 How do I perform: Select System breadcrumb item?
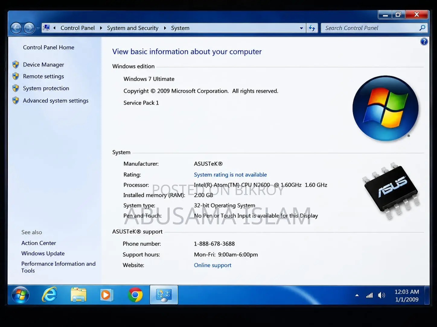pos(180,28)
